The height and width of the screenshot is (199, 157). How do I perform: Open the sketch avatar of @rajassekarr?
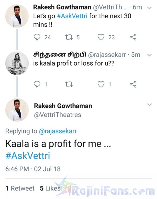click(x=17, y=63)
